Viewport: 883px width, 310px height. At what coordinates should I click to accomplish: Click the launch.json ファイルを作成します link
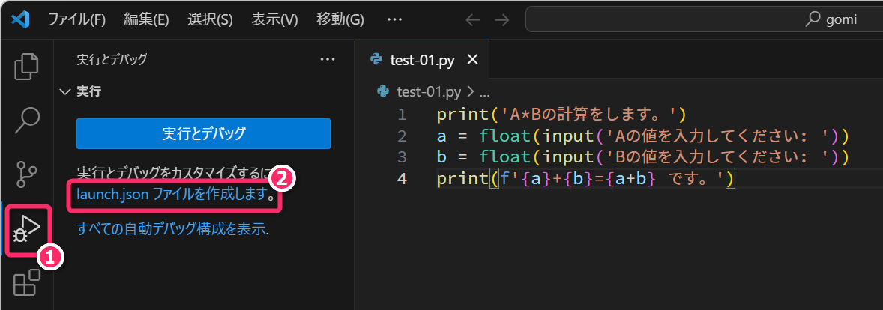coord(172,195)
